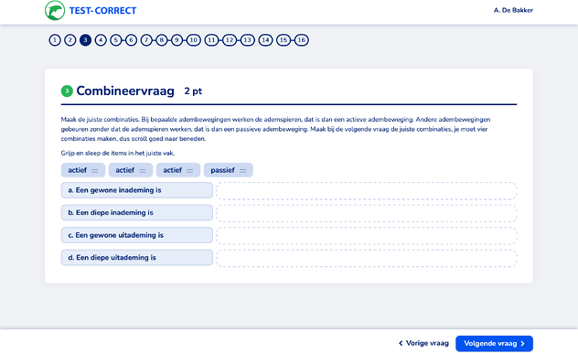Click the green question 3 badge

[x=67, y=91]
